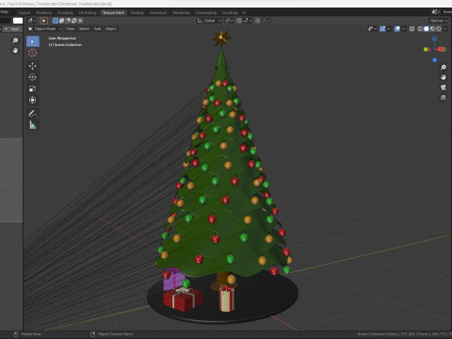Image resolution: width=452 pixels, height=339 pixels.
Task: Switch to the Animation workspace tab
Action: [158, 12]
